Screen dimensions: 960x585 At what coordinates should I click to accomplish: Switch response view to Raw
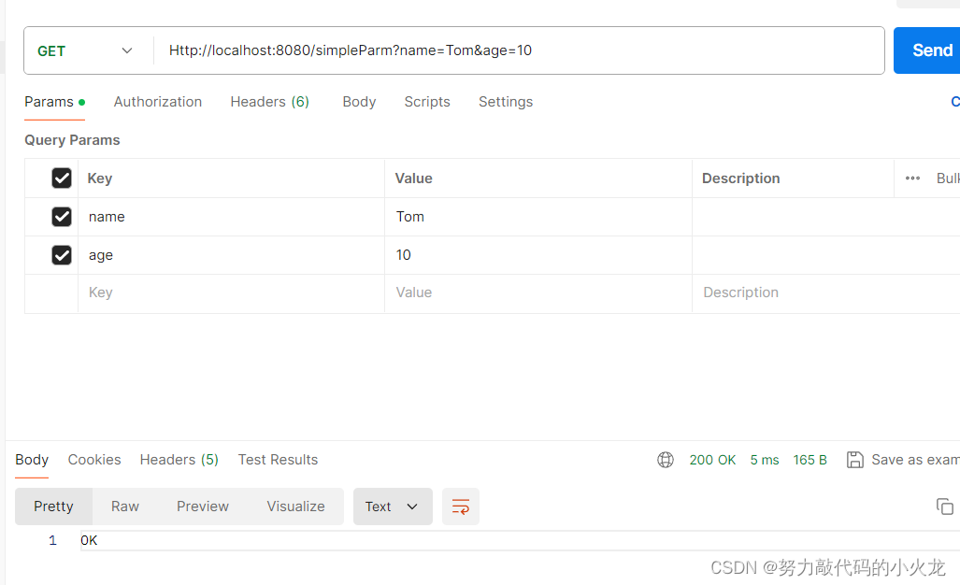point(124,506)
